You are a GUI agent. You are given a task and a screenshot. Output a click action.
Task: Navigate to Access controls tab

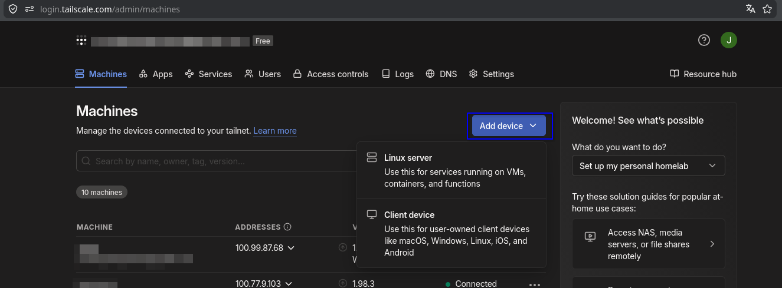[331, 74]
